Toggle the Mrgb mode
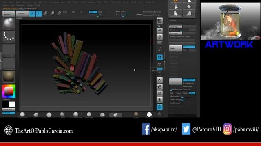The width and height of the screenshot is (261, 146). [65, 12]
